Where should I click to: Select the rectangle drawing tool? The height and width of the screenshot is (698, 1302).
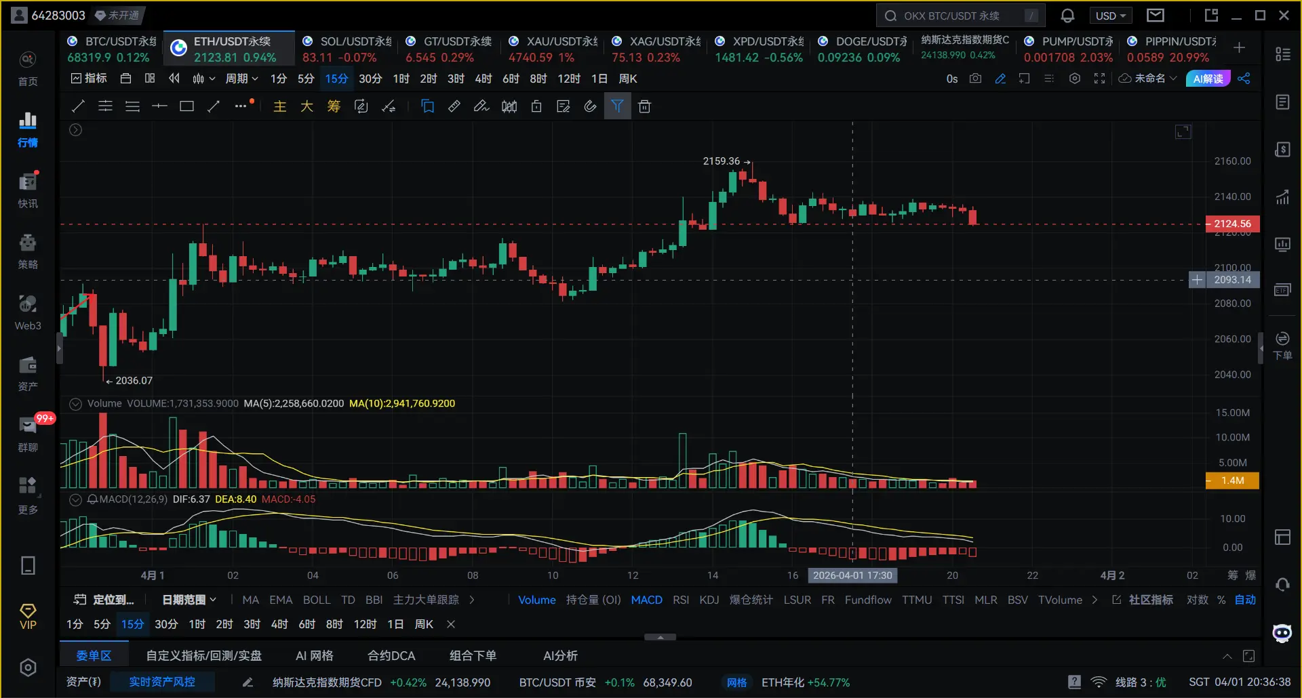tap(186, 106)
